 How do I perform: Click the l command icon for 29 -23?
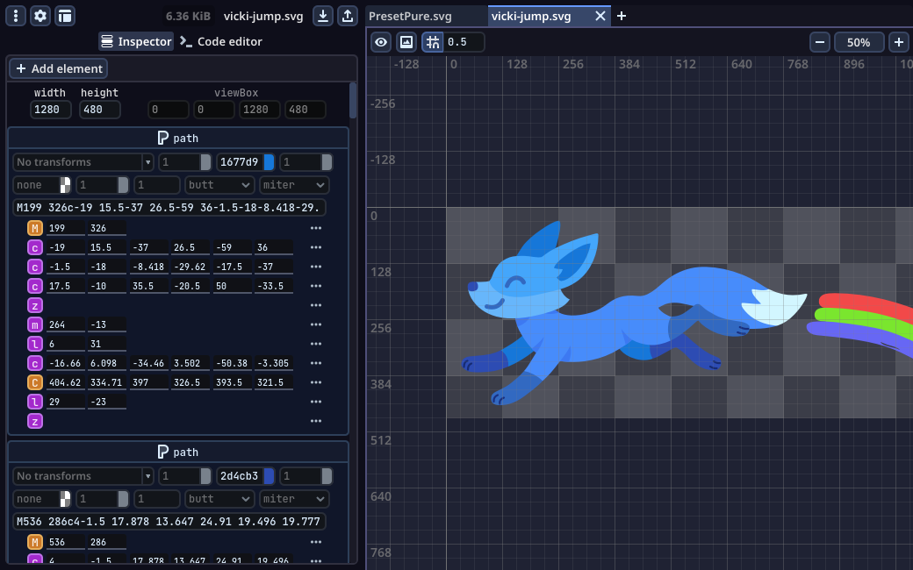(35, 402)
